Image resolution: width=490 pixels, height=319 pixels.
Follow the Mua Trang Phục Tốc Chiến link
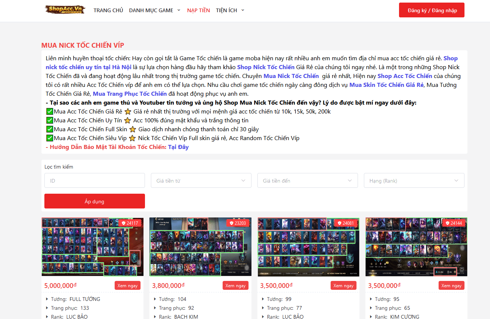point(130,94)
